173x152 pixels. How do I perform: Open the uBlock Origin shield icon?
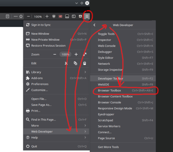(x=54, y=16)
